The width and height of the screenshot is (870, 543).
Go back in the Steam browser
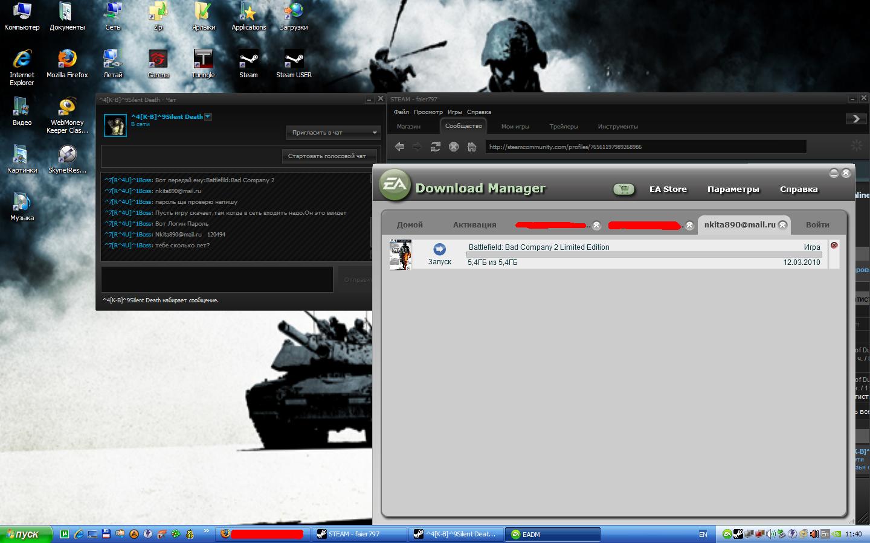point(399,147)
